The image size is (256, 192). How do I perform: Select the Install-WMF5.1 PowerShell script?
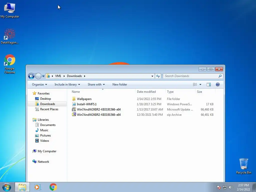[86, 104]
